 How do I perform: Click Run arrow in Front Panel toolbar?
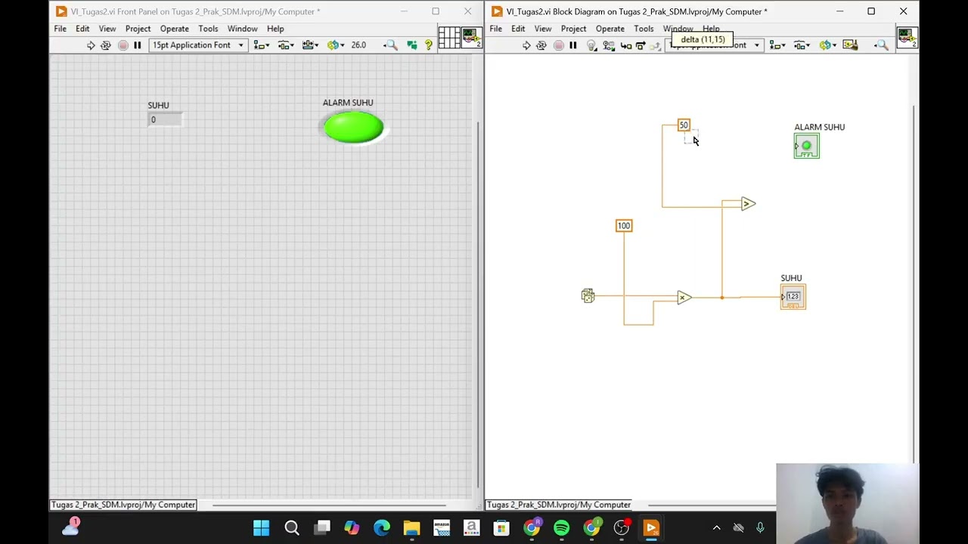point(91,45)
